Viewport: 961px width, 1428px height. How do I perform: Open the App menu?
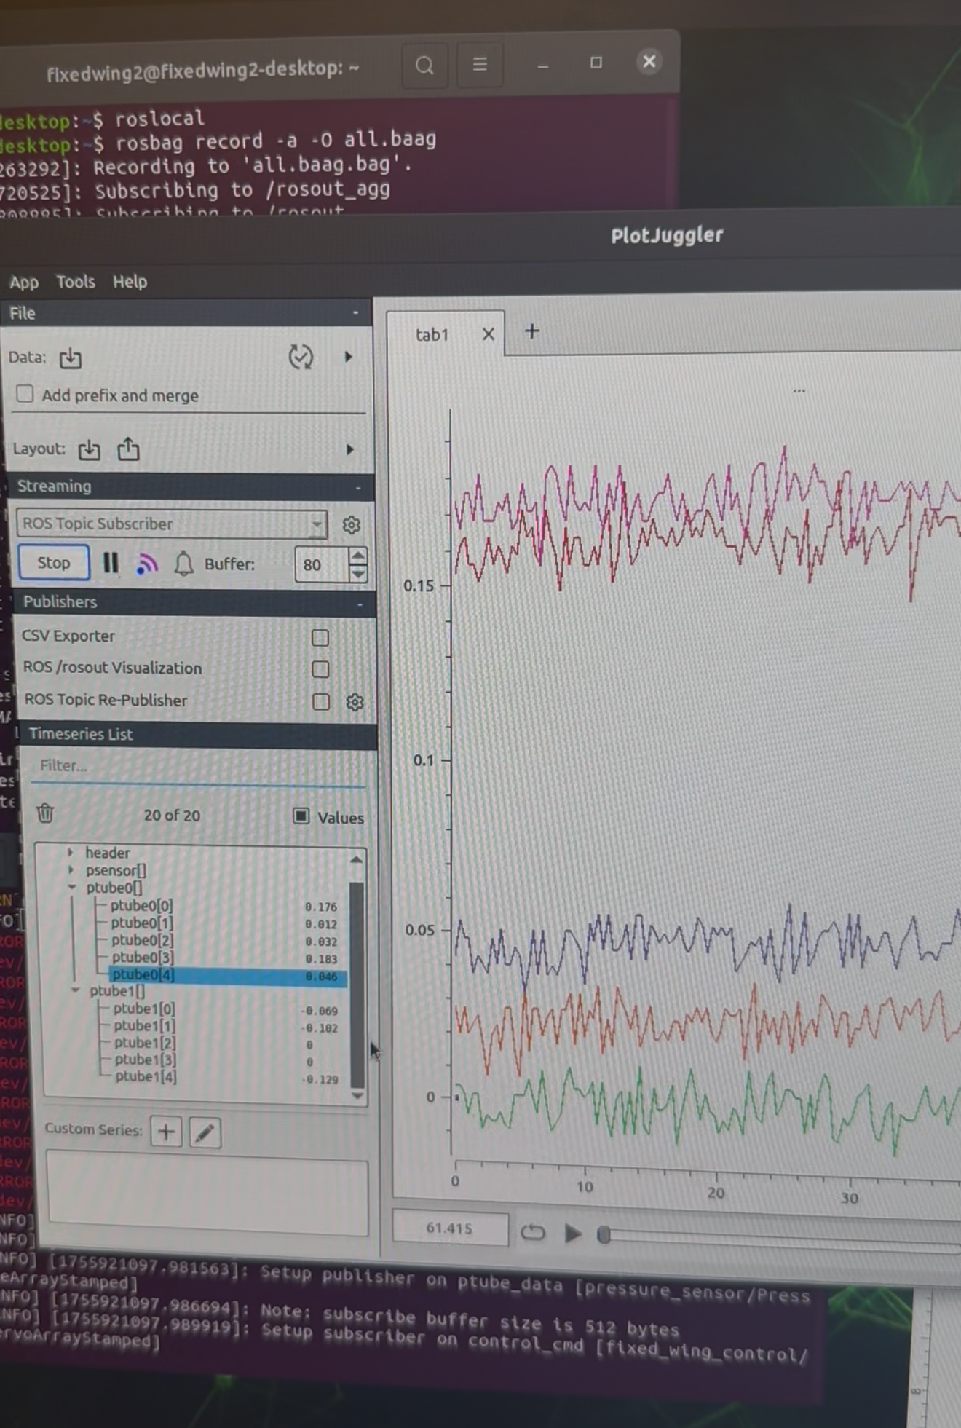(x=24, y=283)
